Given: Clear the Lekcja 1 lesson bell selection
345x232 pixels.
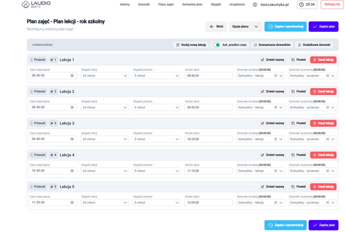Looking at the screenshot, I should click(x=276, y=76).
